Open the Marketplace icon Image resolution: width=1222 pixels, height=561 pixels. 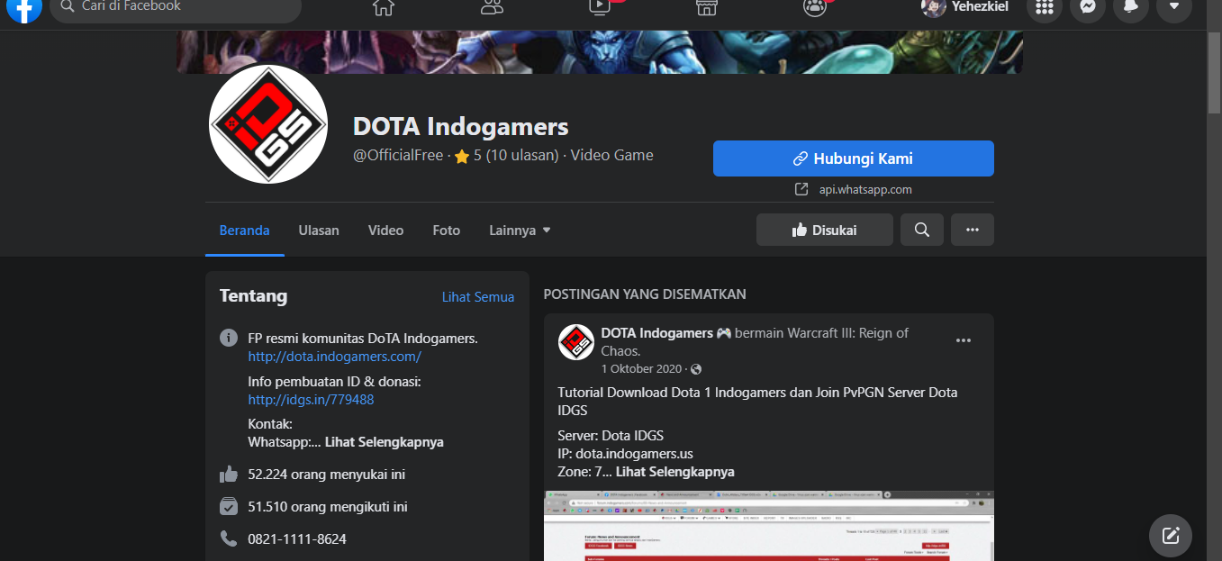tap(707, 7)
